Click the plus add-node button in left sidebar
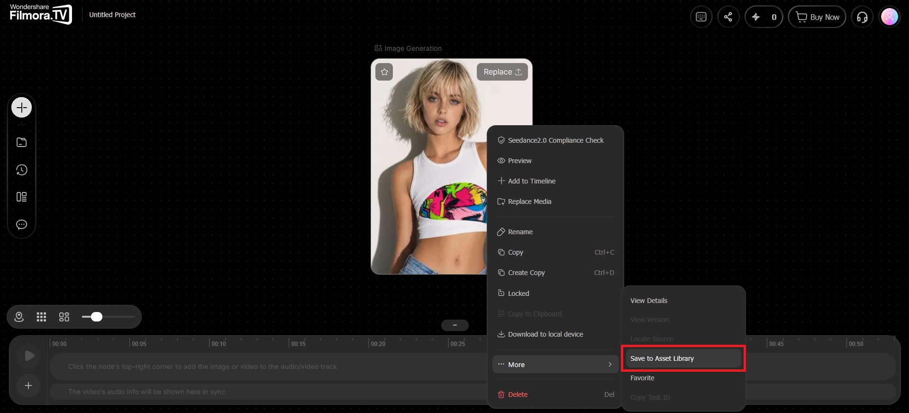This screenshot has width=909, height=413. 22,108
